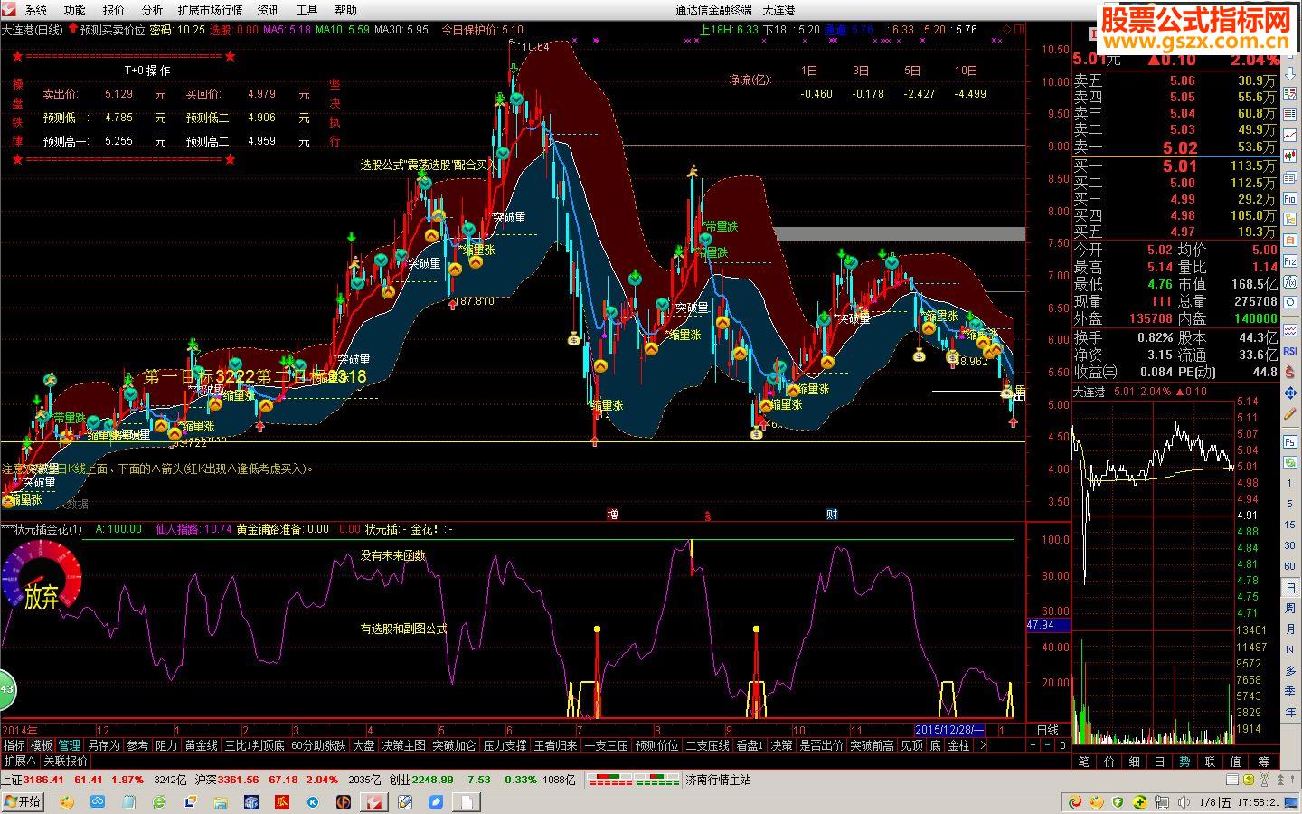Open the 资讯 menu
Viewport: 1302px width, 814px height.
[x=268, y=10]
